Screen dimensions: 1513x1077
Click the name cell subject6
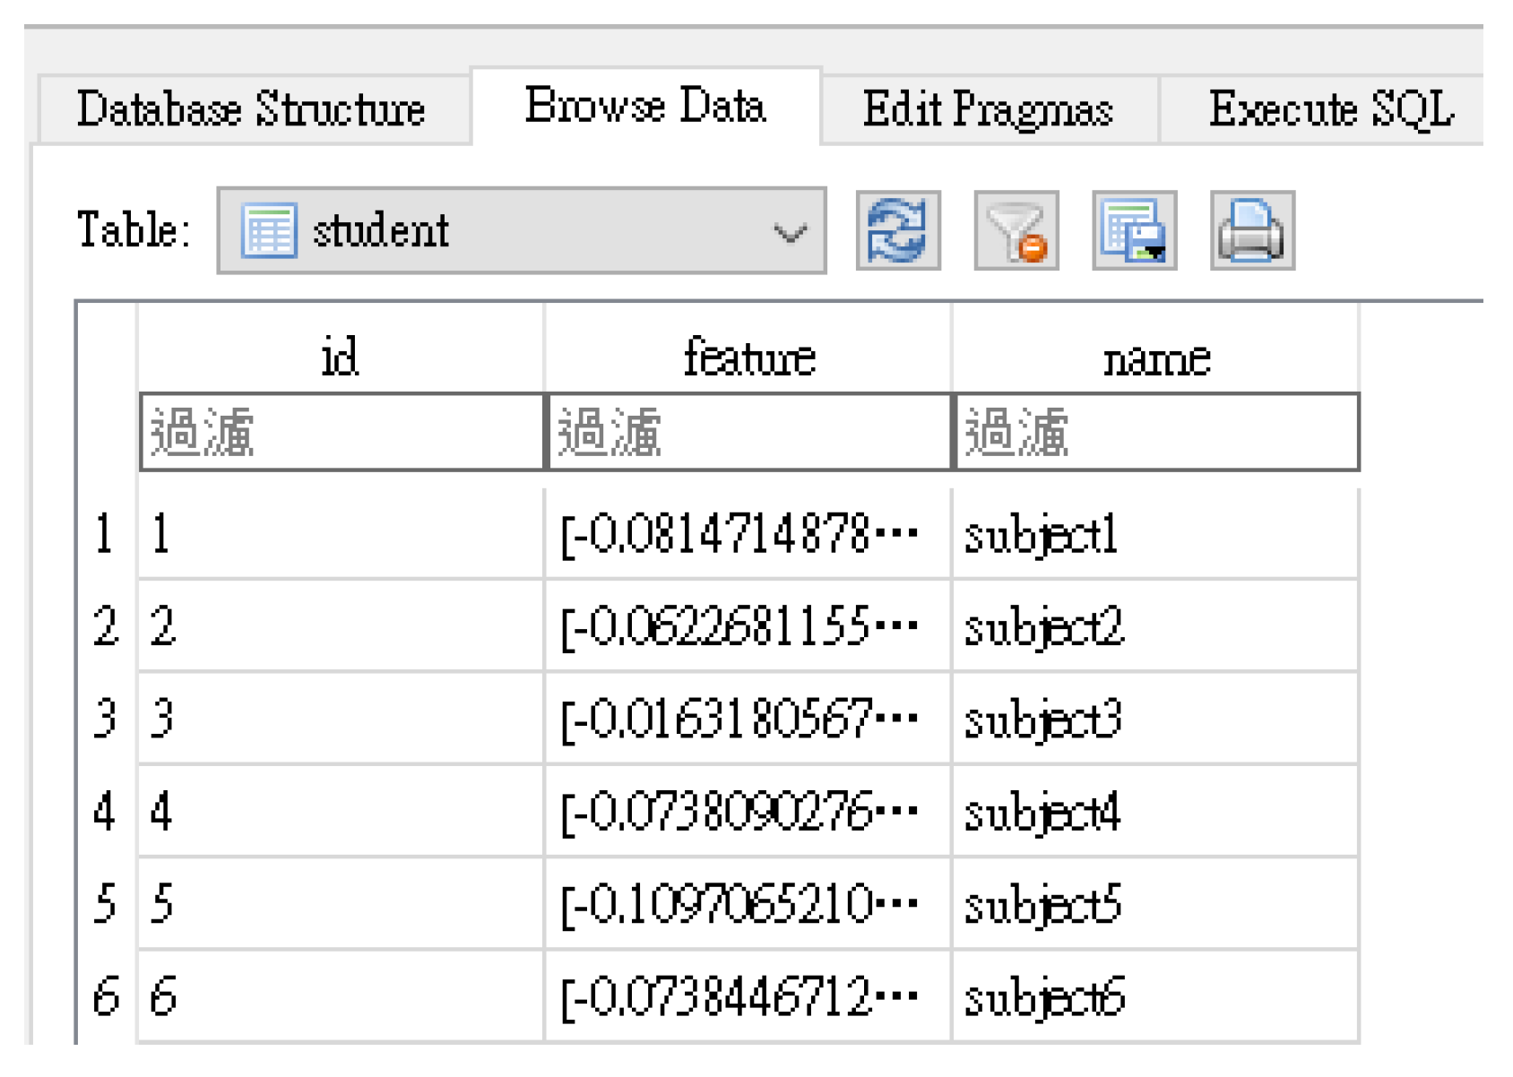pyautogui.click(x=1155, y=996)
